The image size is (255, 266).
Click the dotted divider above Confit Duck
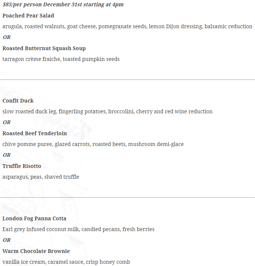point(128,80)
